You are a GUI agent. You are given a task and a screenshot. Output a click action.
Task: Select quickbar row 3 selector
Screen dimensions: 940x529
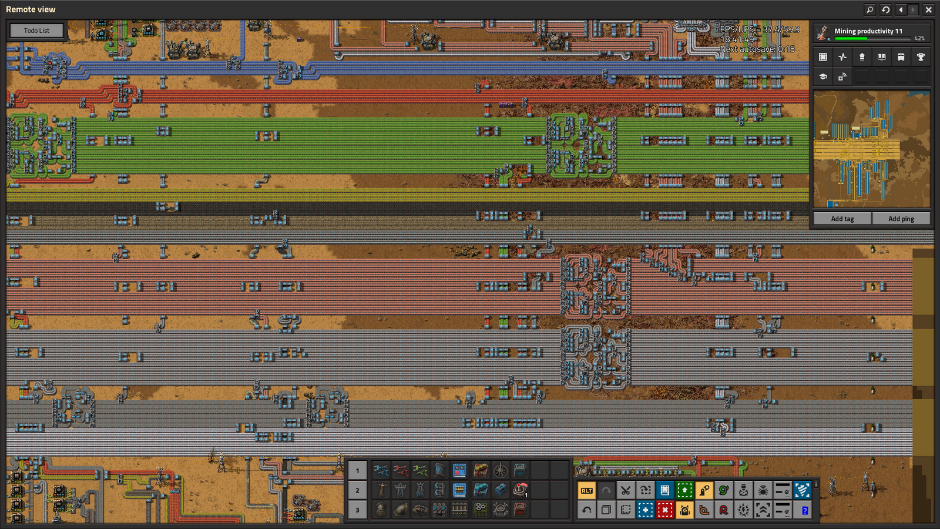pyautogui.click(x=357, y=510)
